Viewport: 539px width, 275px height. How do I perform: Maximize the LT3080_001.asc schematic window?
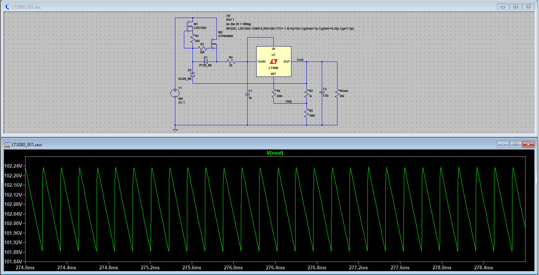pyautogui.click(x=515, y=7)
